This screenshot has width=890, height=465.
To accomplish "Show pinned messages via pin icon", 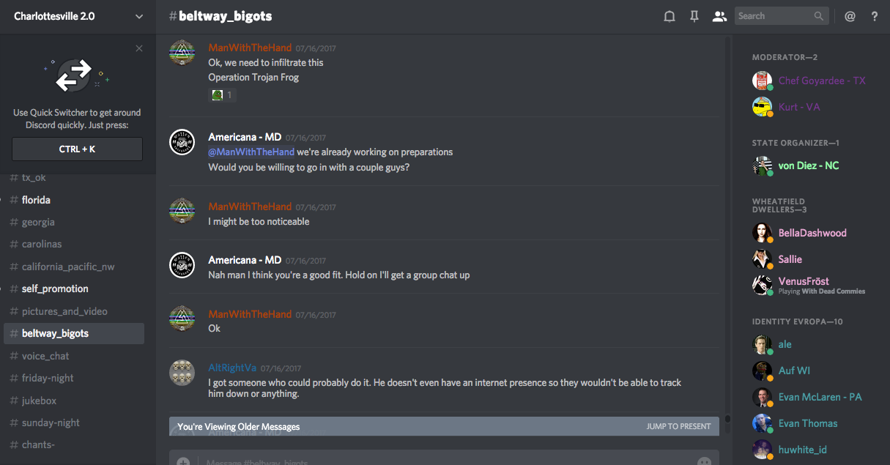I will point(694,16).
